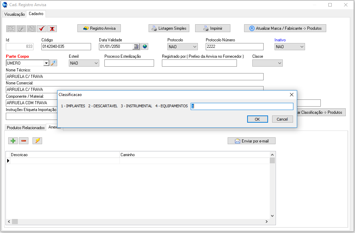The width and height of the screenshot is (355, 233).
Task: Expand the Esteril dropdown
Action: [96, 63]
